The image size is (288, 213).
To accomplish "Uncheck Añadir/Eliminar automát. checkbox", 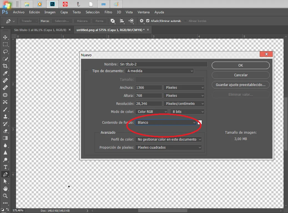I will click(148, 21).
